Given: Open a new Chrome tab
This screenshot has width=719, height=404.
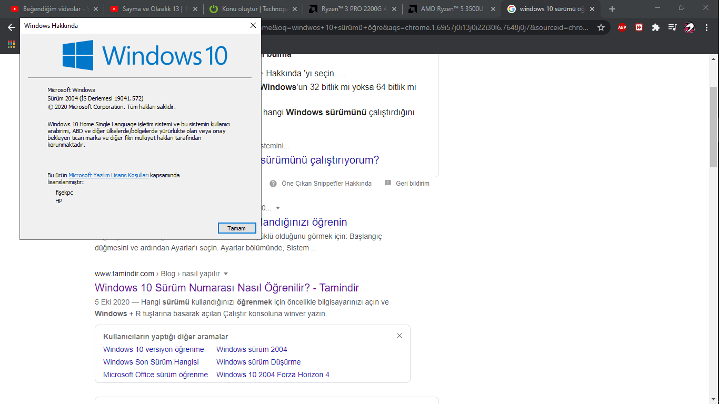Looking at the screenshot, I should pos(612,9).
